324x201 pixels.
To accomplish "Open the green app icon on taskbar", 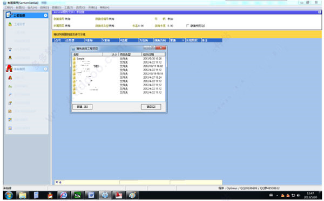I will click(x=77, y=195).
